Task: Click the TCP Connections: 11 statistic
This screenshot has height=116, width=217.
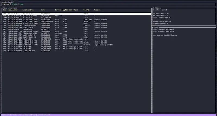Action: pos(161,14)
